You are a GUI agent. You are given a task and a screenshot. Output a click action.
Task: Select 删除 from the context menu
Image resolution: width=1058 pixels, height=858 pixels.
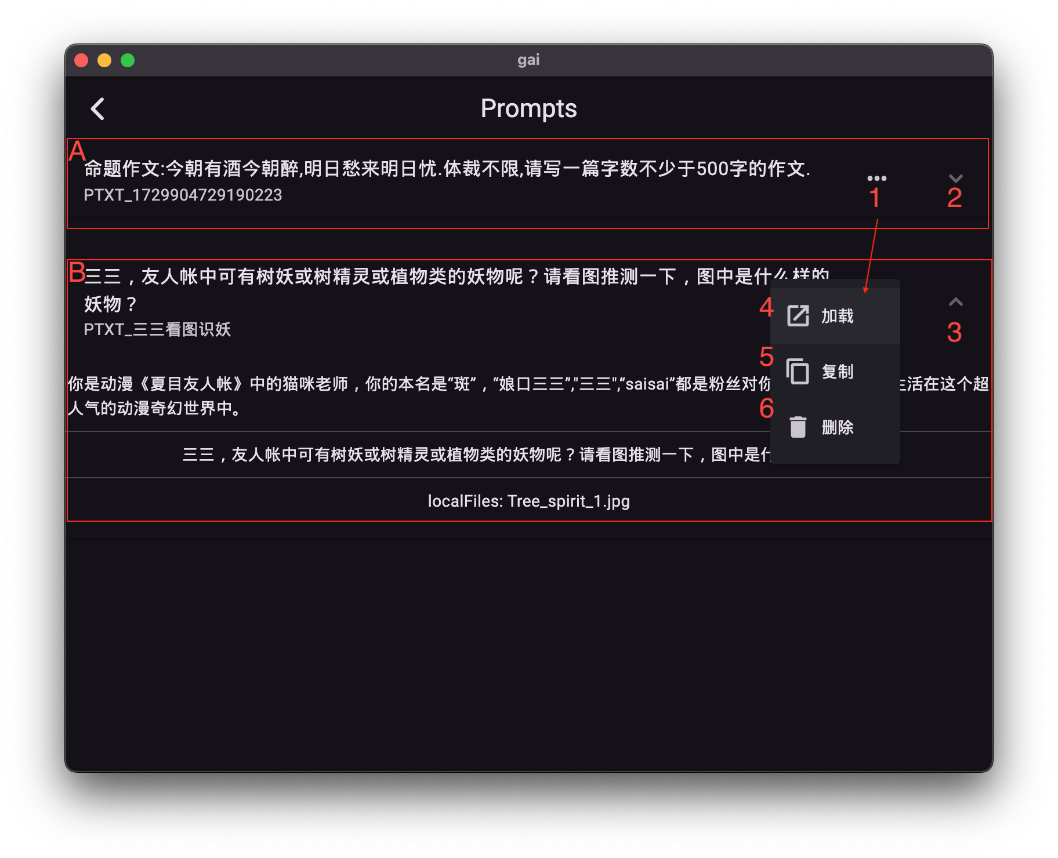[x=837, y=427]
